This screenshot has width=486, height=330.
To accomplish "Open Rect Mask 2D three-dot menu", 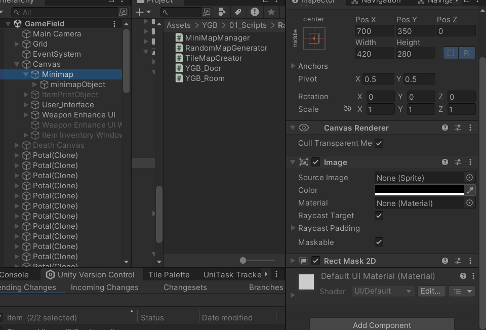I will click(x=470, y=261).
